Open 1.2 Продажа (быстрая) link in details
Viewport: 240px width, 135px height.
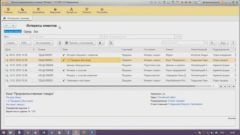coord(19,101)
